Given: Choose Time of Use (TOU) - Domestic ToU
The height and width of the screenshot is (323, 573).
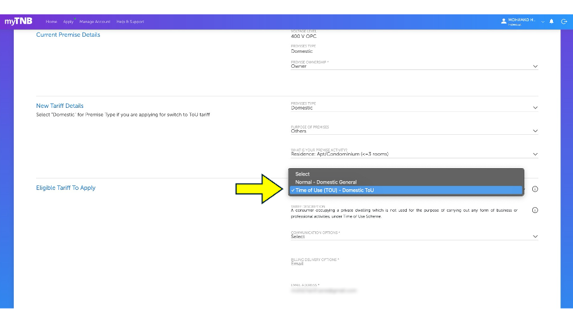Looking at the screenshot, I should click(x=334, y=190).
